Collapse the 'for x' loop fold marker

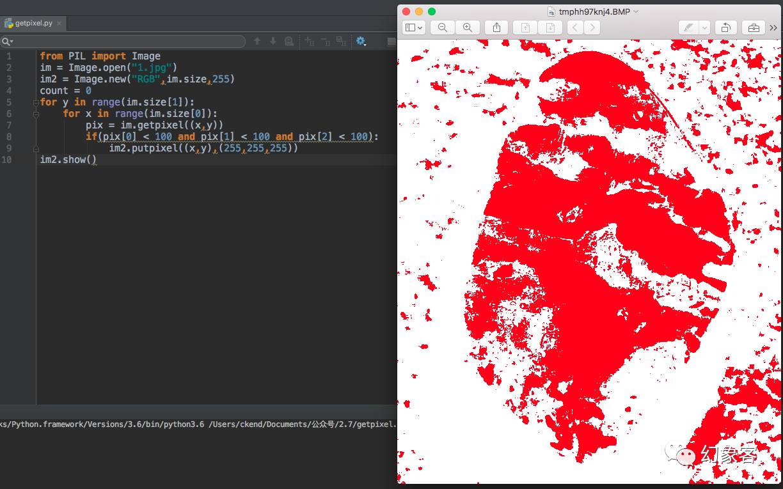[x=36, y=114]
